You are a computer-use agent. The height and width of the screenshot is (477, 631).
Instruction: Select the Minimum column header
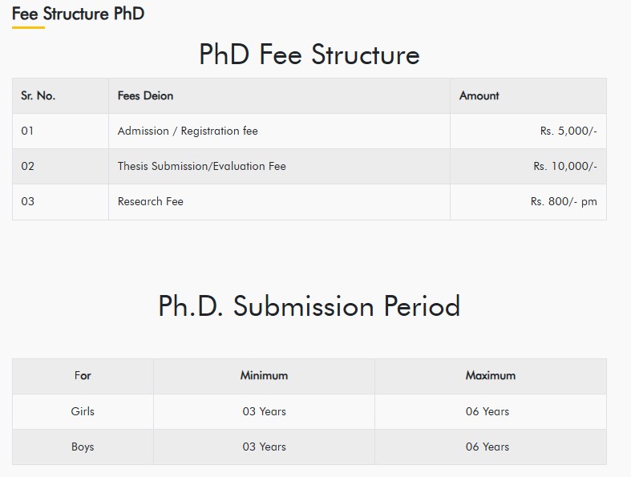[264, 375]
